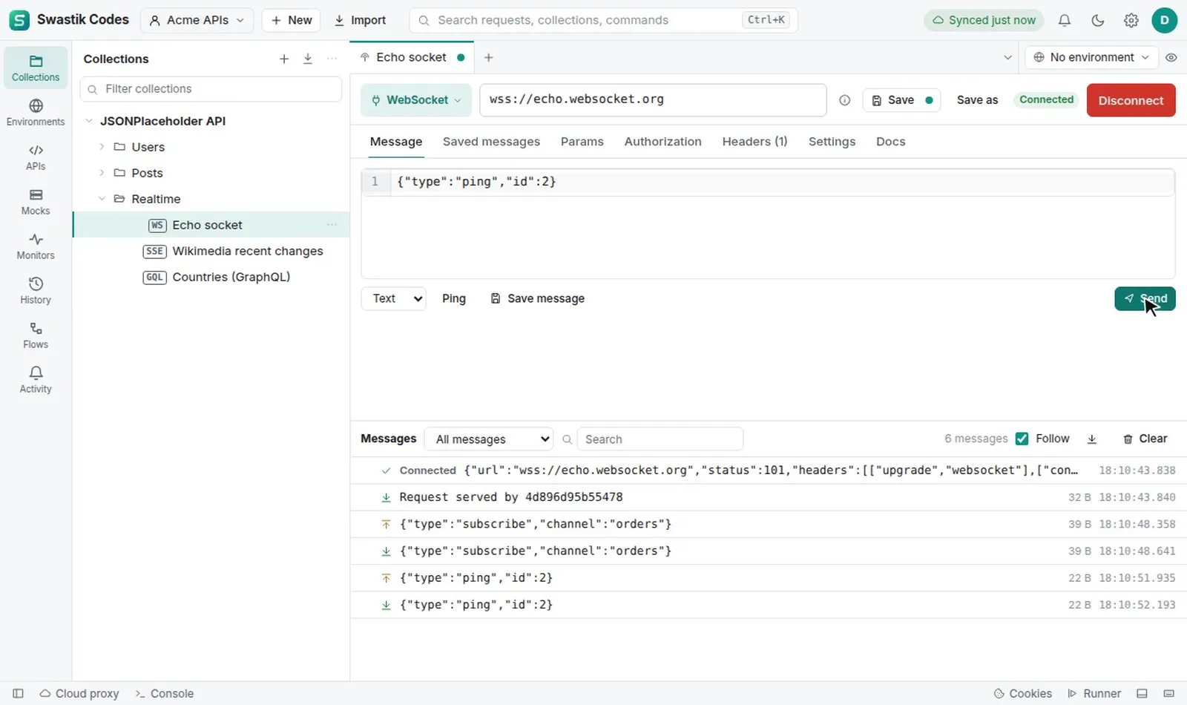This screenshot has height=705, width=1187.
Task: Click the red Disconnect button
Action: coord(1131,100)
